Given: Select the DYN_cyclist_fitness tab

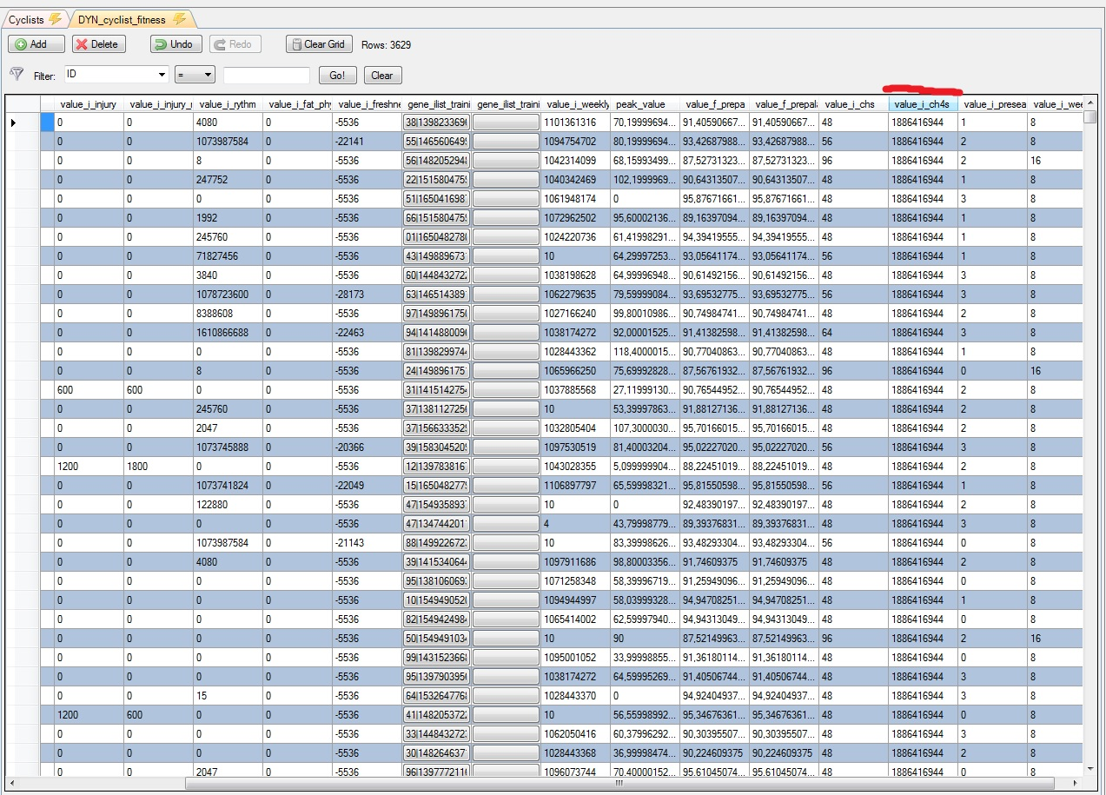Looking at the screenshot, I should click(122, 20).
